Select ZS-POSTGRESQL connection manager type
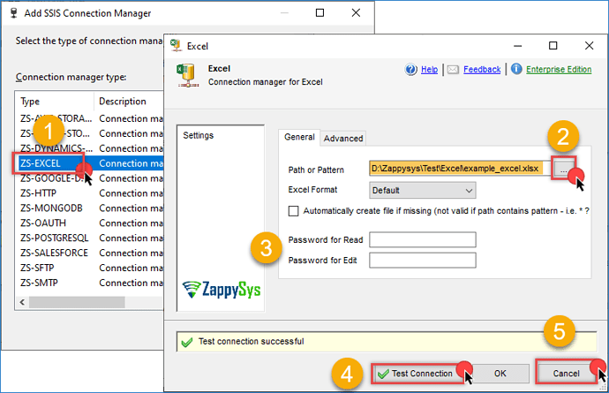 point(56,238)
